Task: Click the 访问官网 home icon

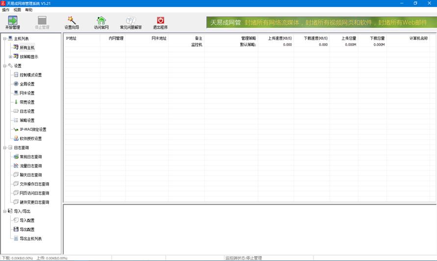Action: pos(101,20)
